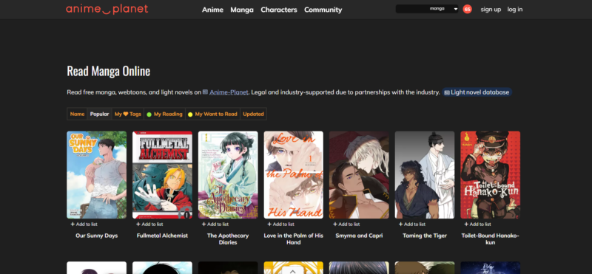Open The Apothecary Diaries cover thumbnail
The width and height of the screenshot is (592, 274).
[x=228, y=175]
